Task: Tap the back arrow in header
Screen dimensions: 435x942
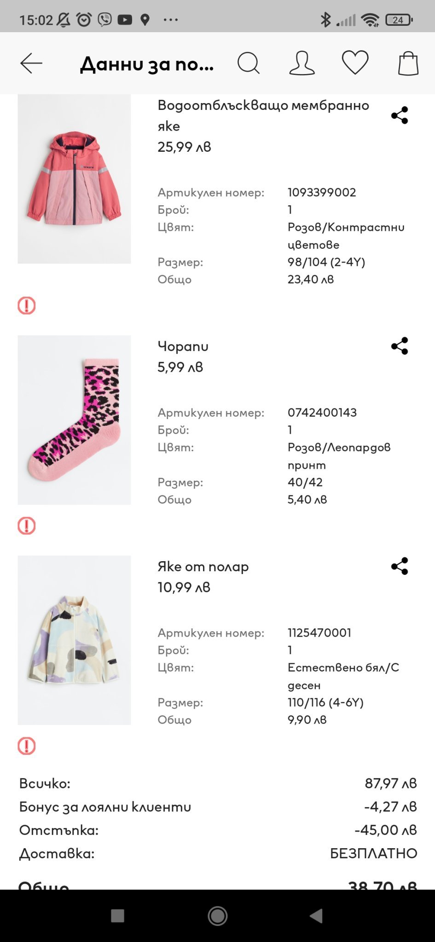Action: pyautogui.click(x=31, y=63)
